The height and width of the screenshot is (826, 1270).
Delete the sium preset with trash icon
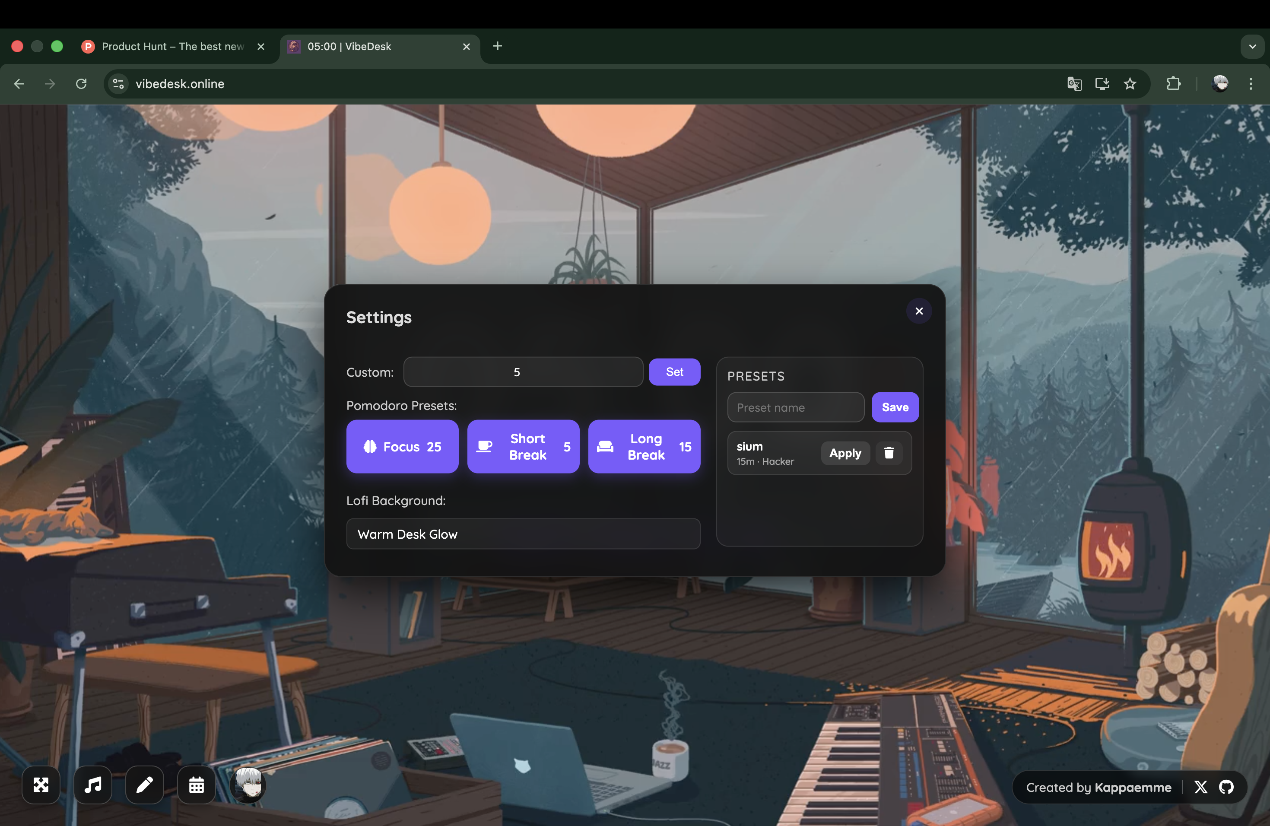tap(889, 452)
